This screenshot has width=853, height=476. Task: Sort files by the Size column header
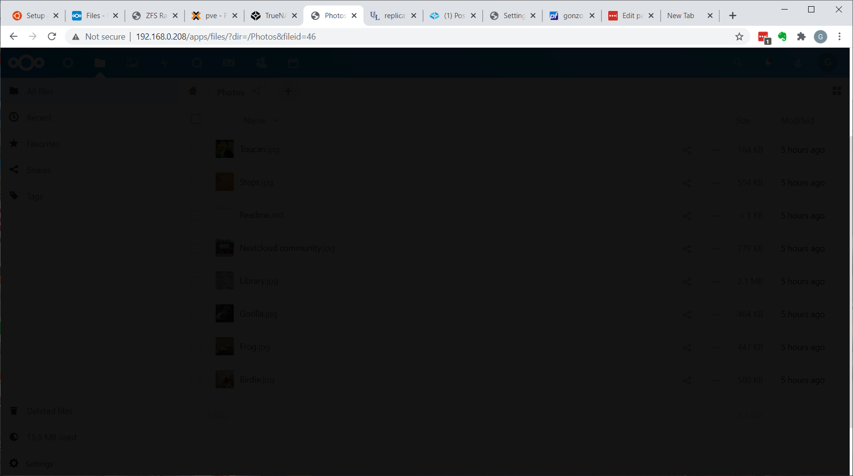coord(743,121)
